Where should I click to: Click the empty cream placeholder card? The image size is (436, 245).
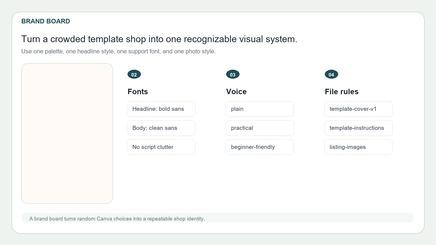point(67,133)
